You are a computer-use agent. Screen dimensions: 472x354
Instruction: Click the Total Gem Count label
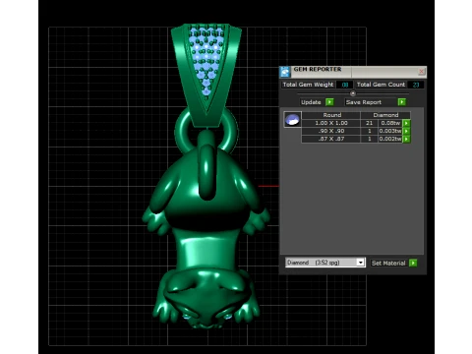(381, 85)
